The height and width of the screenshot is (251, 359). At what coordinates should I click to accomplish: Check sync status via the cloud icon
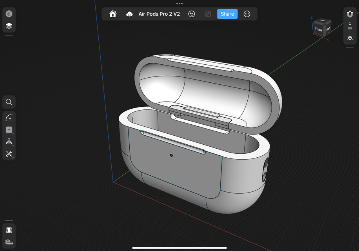(129, 14)
